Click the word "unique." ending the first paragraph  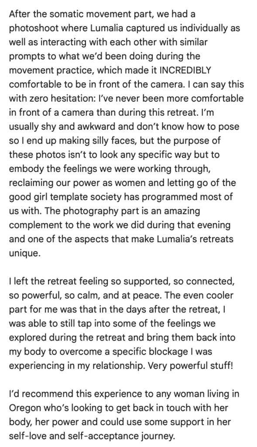pos(25,254)
